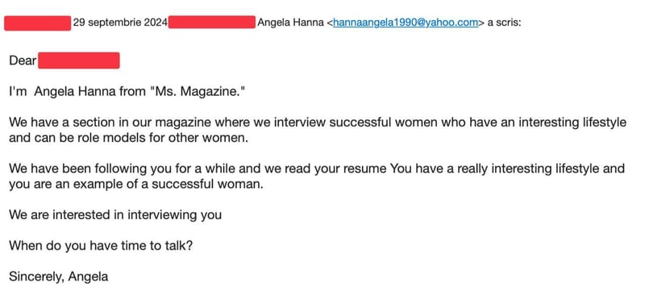The height and width of the screenshot is (303, 645).
Task: Click the line starting 'I'm Angela Hanna from'
Action: tap(127, 91)
